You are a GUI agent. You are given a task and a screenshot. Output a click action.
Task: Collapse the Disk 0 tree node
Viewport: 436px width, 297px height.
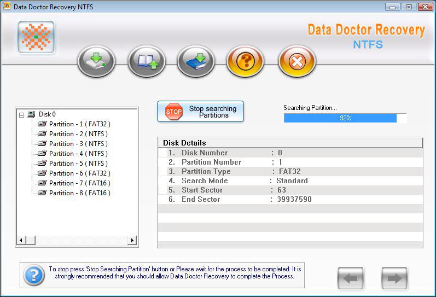[21, 114]
